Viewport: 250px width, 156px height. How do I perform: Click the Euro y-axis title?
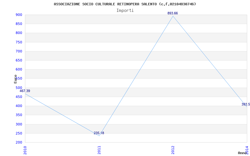click(x=15, y=79)
